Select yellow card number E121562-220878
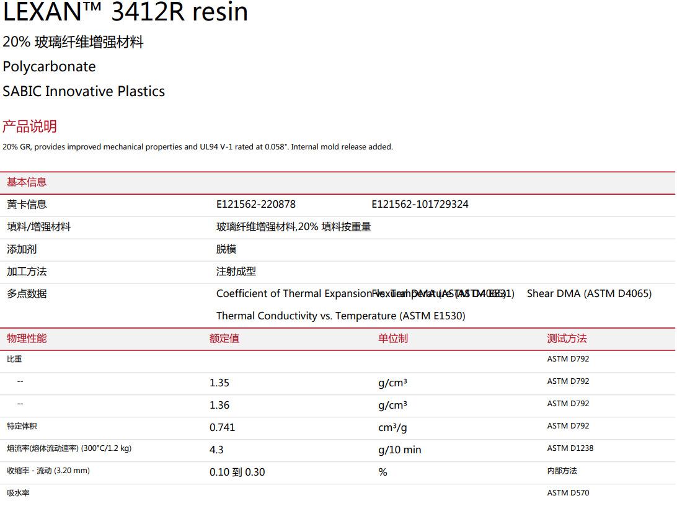 pyautogui.click(x=255, y=205)
